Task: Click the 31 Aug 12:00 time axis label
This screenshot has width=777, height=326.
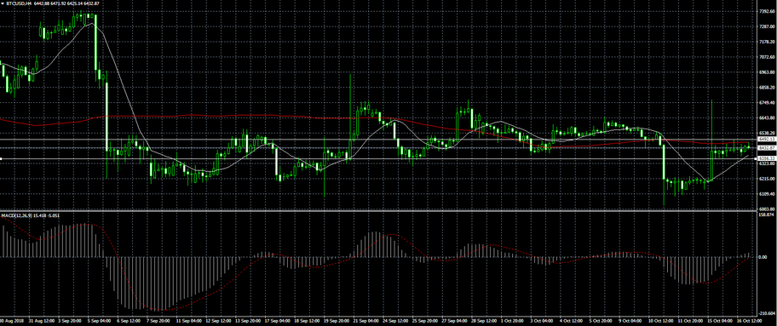Action: coord(41,321)
